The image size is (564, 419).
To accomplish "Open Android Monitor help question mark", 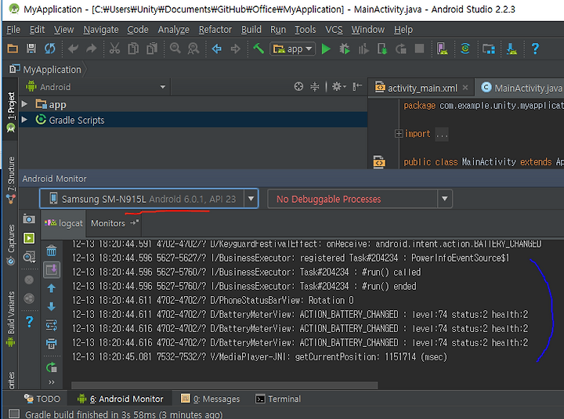I will coord(30,322).
